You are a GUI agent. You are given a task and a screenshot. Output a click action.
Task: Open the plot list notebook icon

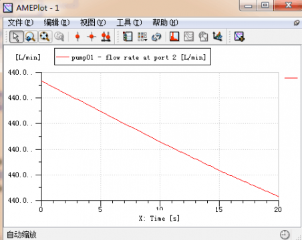point(128,37)
